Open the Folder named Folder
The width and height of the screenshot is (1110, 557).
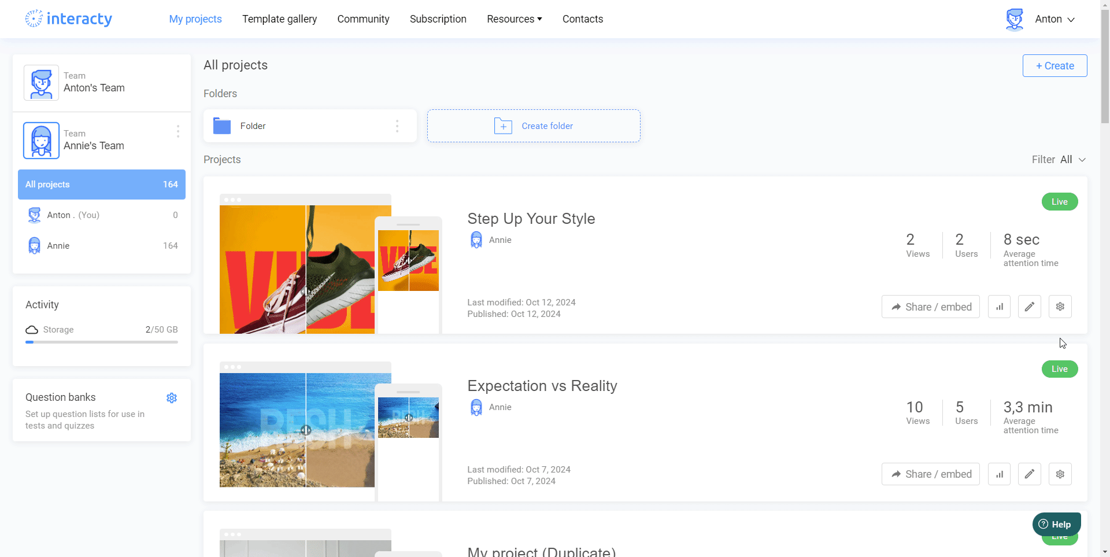310,126
